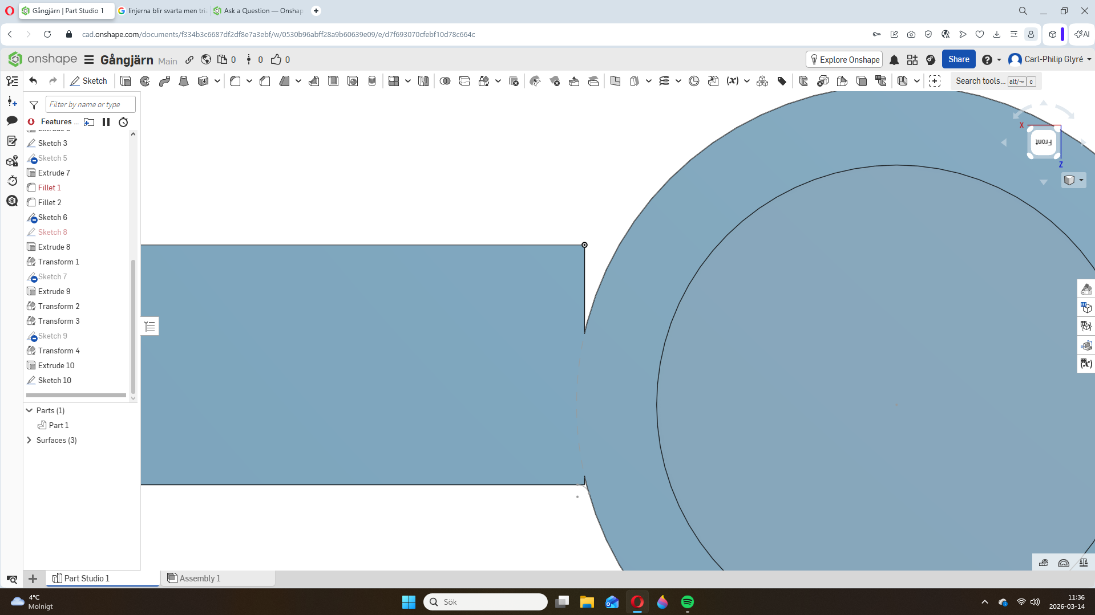Image resolution: width=1095 pixels, height=615 pixels.
Task: Open a new browser tab
Action: (x=316, y=11)
